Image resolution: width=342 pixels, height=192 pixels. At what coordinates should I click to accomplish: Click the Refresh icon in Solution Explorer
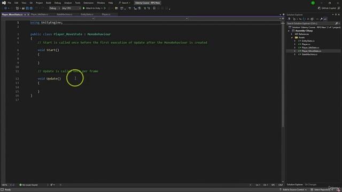pyautogui.click(x=304, y=19)
